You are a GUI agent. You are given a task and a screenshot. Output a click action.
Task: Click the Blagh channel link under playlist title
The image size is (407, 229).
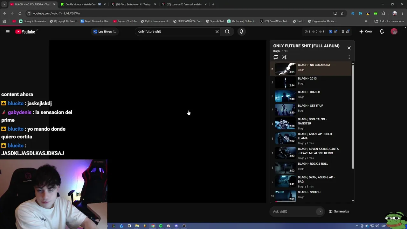(276, 51)
